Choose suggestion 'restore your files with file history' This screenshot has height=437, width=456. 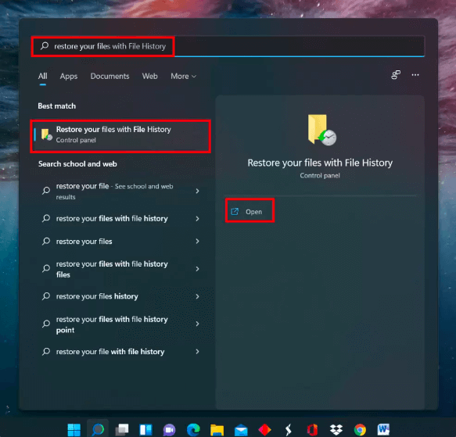tap(112, 219)
